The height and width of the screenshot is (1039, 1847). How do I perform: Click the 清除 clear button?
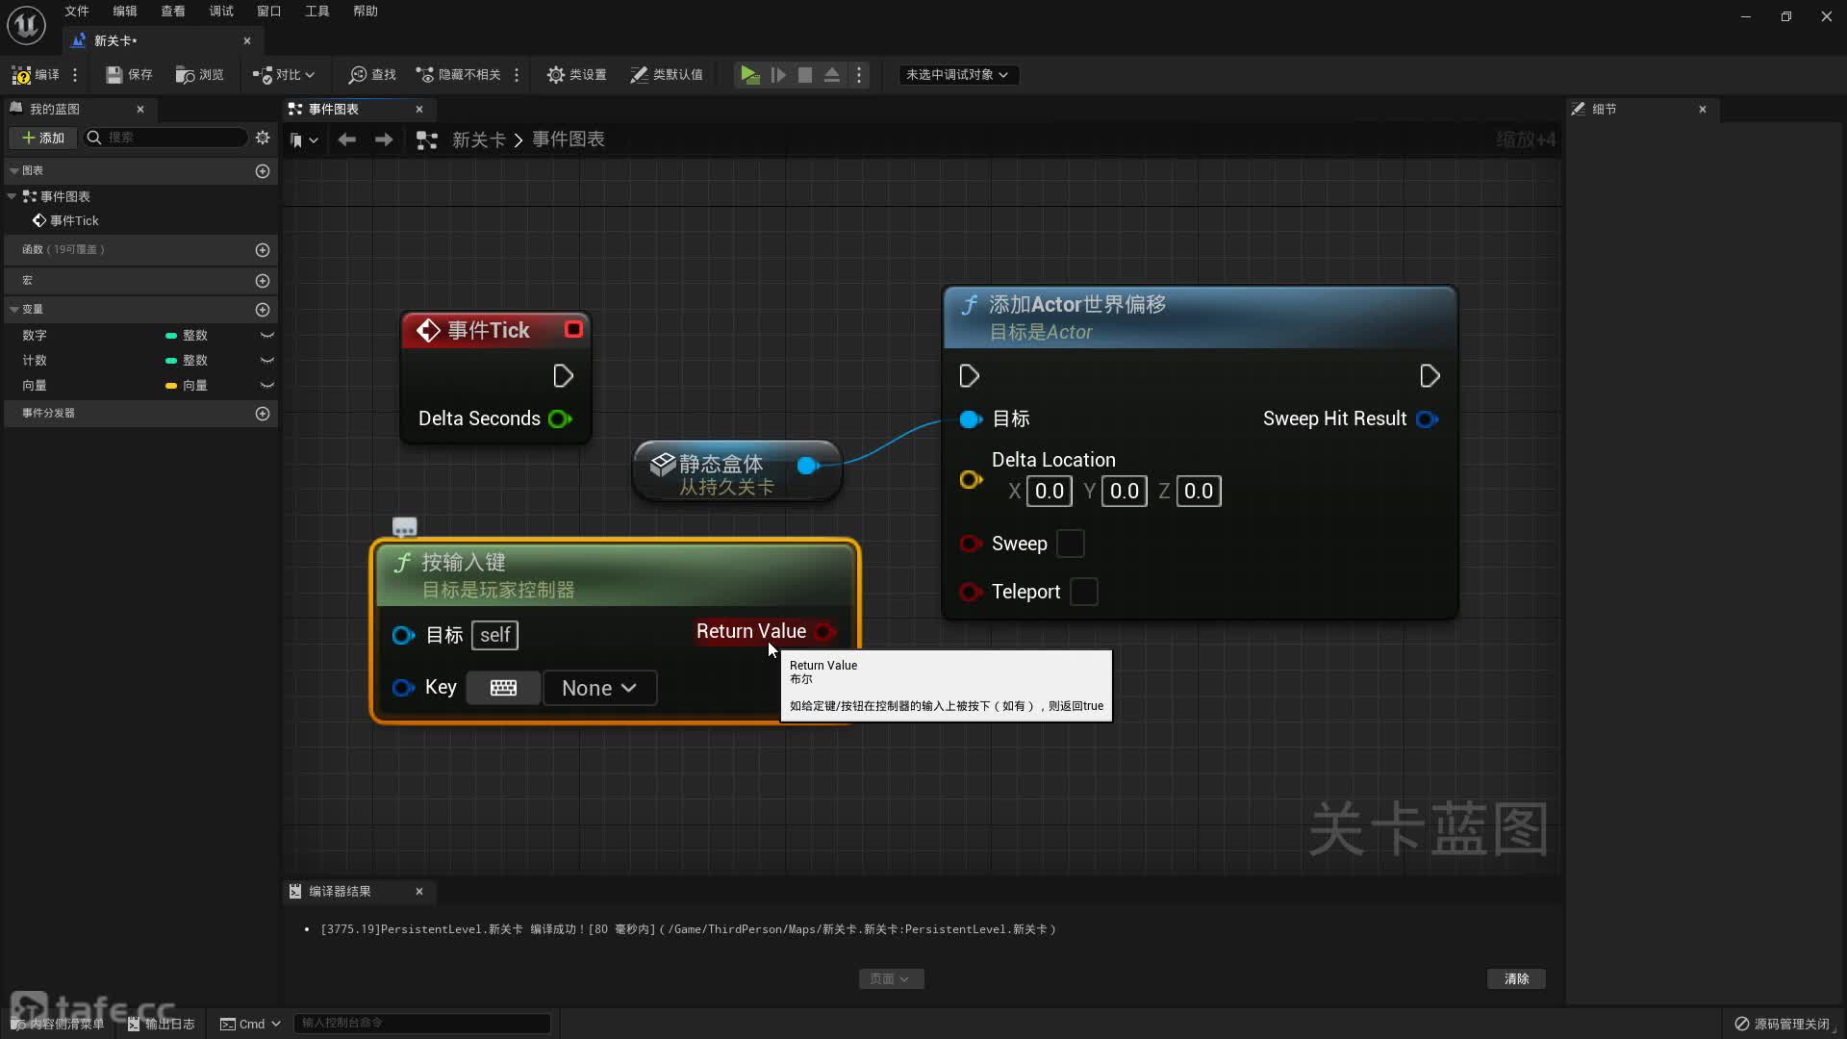pos(1516,978)
